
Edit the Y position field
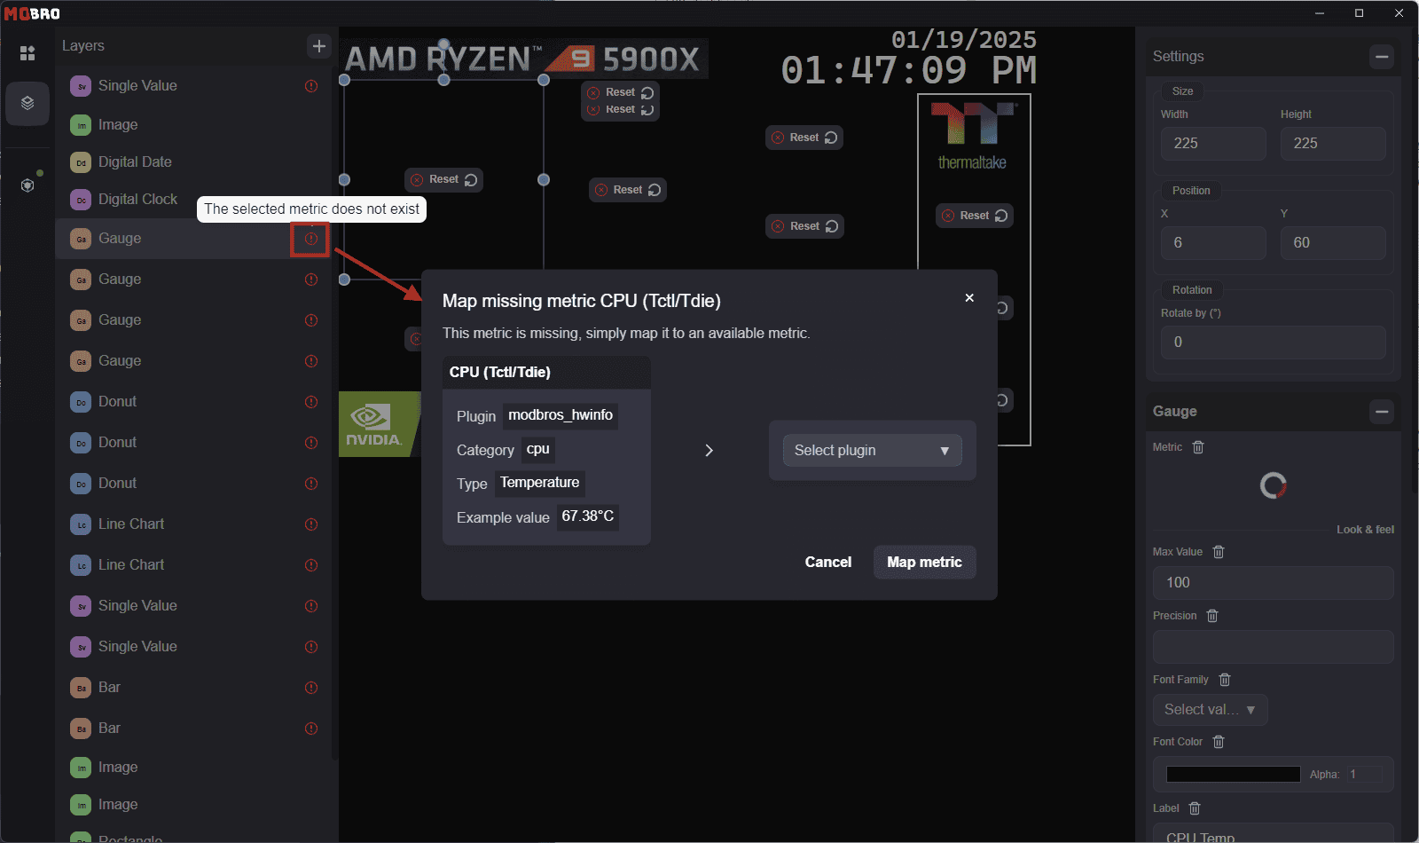(x=1333, y=243)
